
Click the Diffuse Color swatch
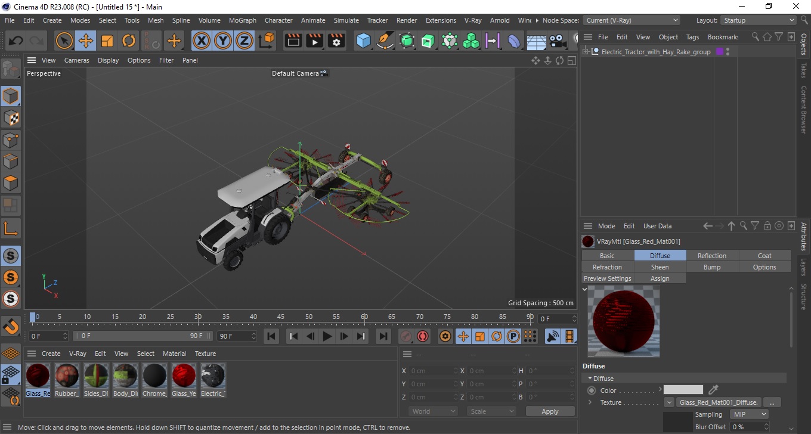(x=683, y=390)
